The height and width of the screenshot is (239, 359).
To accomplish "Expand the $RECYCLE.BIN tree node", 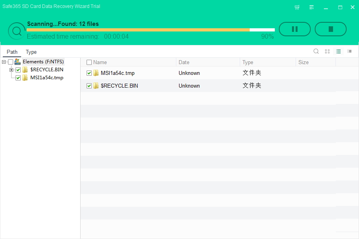I will (x=11, y=70).
